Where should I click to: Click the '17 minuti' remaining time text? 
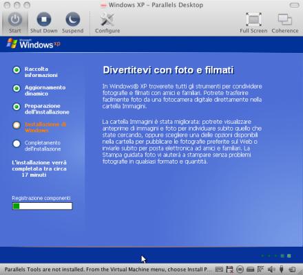coord(34,175)
